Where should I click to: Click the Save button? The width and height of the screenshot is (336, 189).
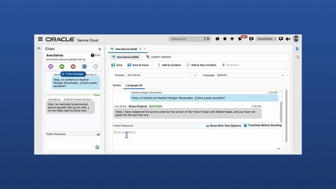tap(117, 65)
